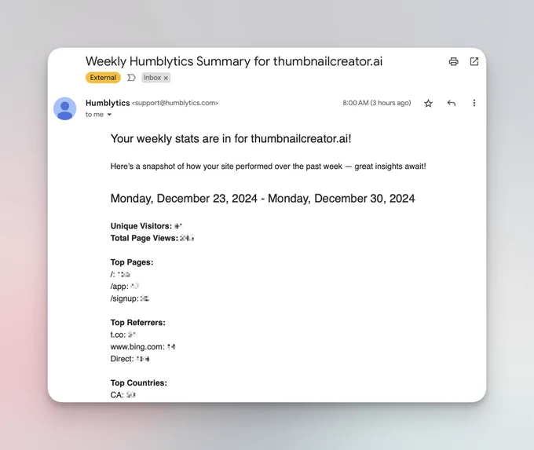Click the date range Monday, December 23 heading

point(262,198)
